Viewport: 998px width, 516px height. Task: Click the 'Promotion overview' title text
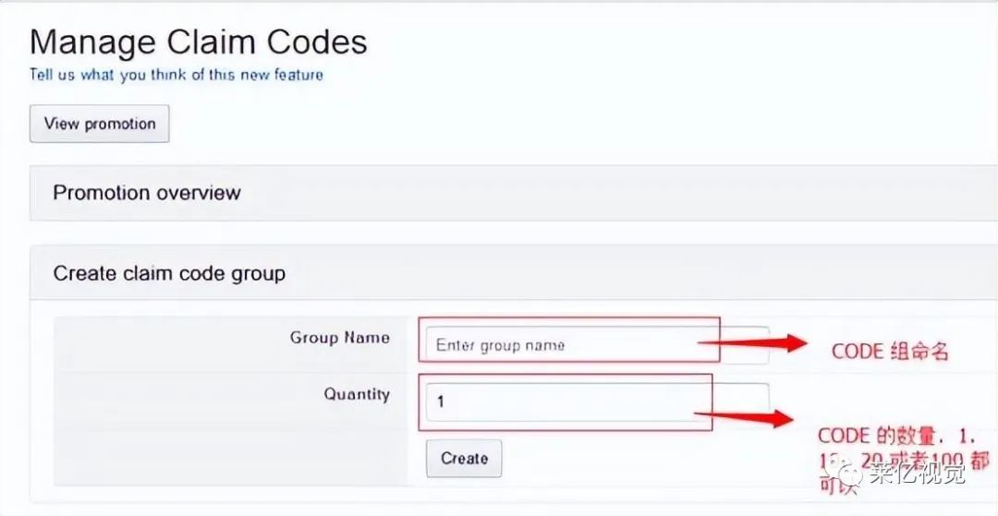(x=147, y=193)
